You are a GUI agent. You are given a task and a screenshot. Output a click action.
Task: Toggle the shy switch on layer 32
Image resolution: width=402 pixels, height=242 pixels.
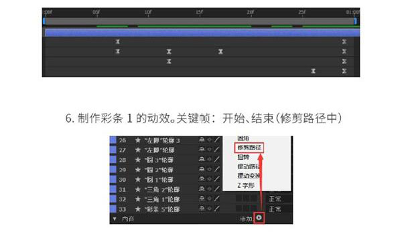(202, 199)
